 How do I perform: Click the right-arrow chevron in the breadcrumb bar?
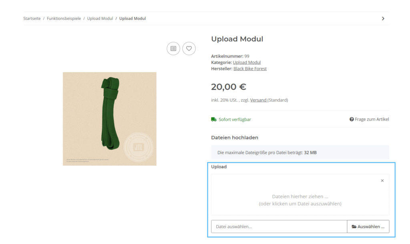(x=383, y=18)
